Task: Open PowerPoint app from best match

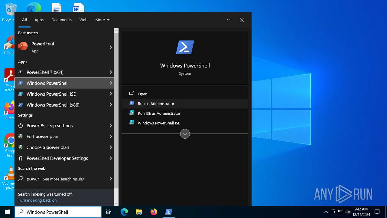Action: coord(64,47)
